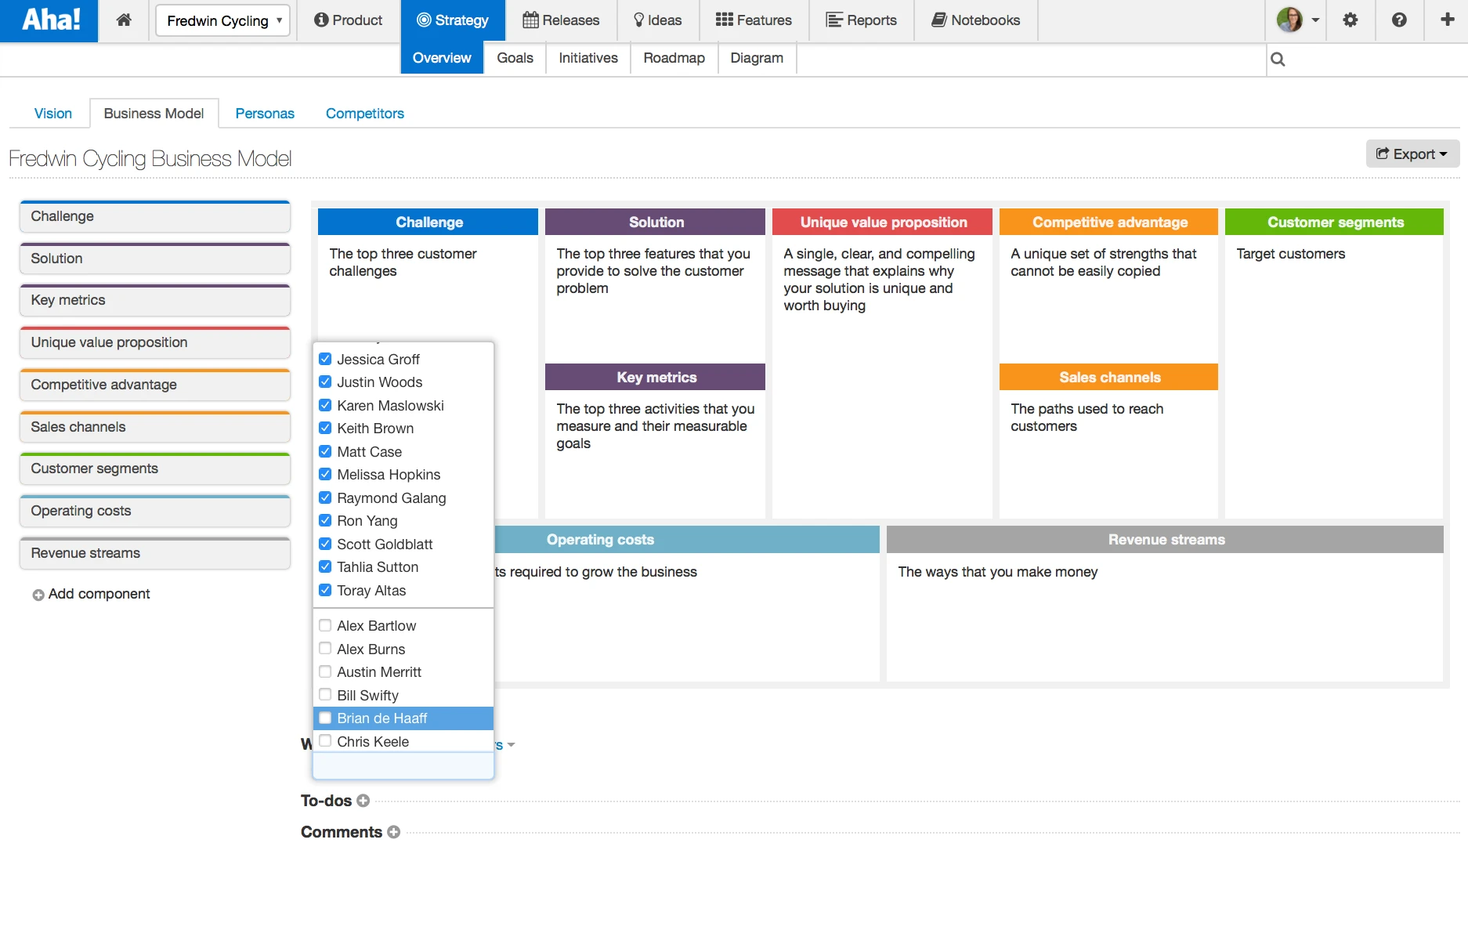Viewport: 1468px width, 937px height.
Task: Open the Competitors tab
Action: (365, 114)
